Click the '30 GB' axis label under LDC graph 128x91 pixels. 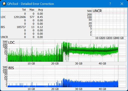pyautogui.click(x=79, y=64)
